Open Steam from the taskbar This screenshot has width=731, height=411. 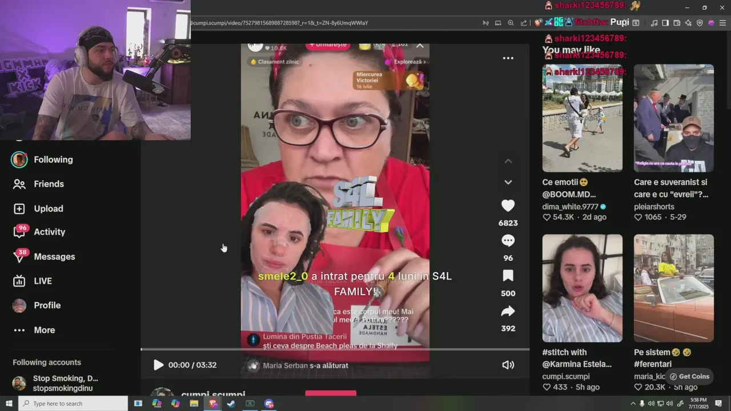pos(231,404)
